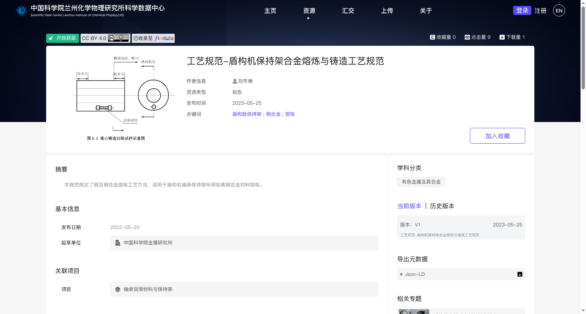
Task: Select 上传 in the top navigation
Action: click(x=387, y=11)
